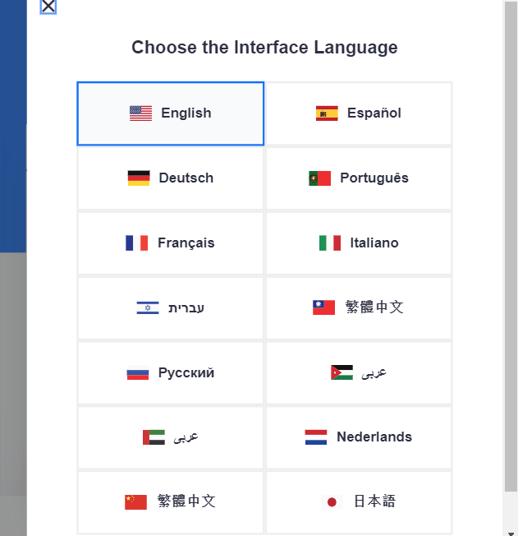Select the Español text label
Image resolution: width=518 pixels, height=536 pixels.
[374, 113]
